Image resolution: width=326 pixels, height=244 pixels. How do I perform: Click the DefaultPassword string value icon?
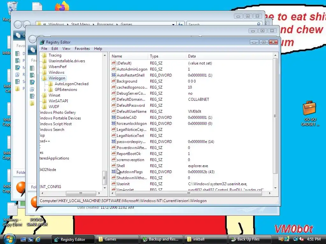114,105
